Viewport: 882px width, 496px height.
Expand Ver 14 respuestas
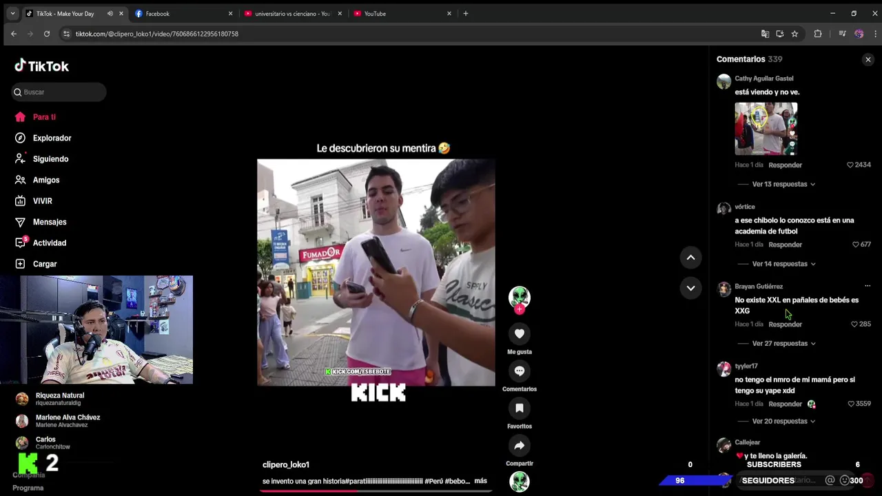[x=783, y=264]
